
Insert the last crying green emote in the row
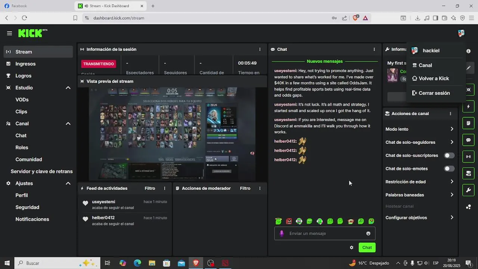(371, 221)
